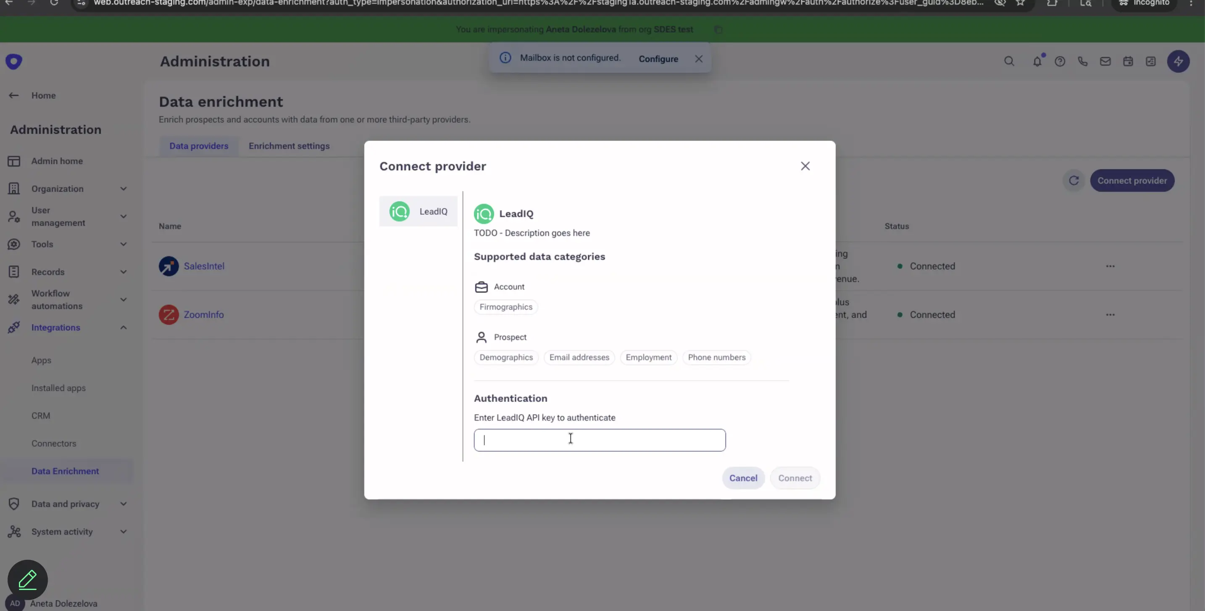Open the notifications bell
1205x611 pixels.
pos(1037,61)
